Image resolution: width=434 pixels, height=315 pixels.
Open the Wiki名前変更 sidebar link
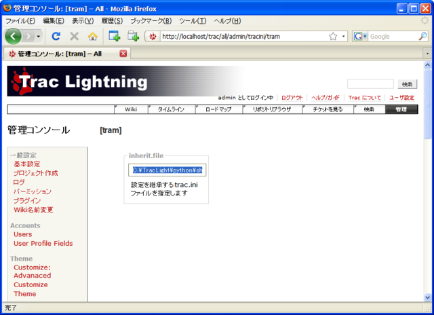pos(33,210)
